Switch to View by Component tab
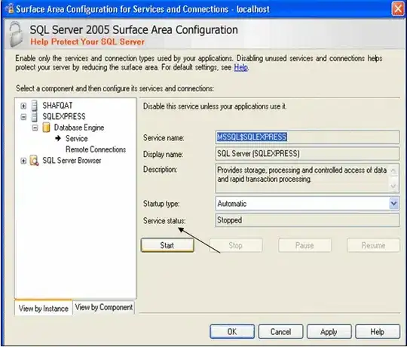407x347 pixels. pos(104,307)
